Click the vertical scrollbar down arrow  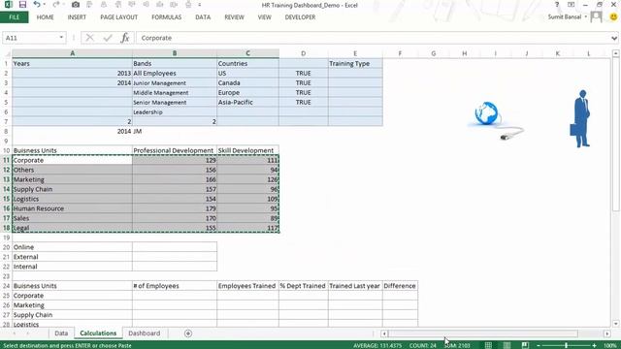coord(615,324)
